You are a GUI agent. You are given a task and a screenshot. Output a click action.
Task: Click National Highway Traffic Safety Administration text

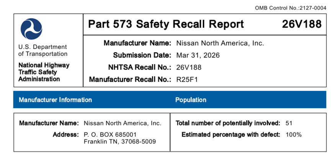(x=44, y=72)
